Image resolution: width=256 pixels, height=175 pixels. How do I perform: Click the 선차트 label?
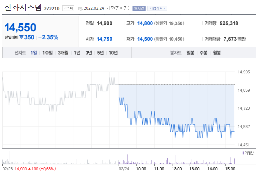(x=20, y=53)
